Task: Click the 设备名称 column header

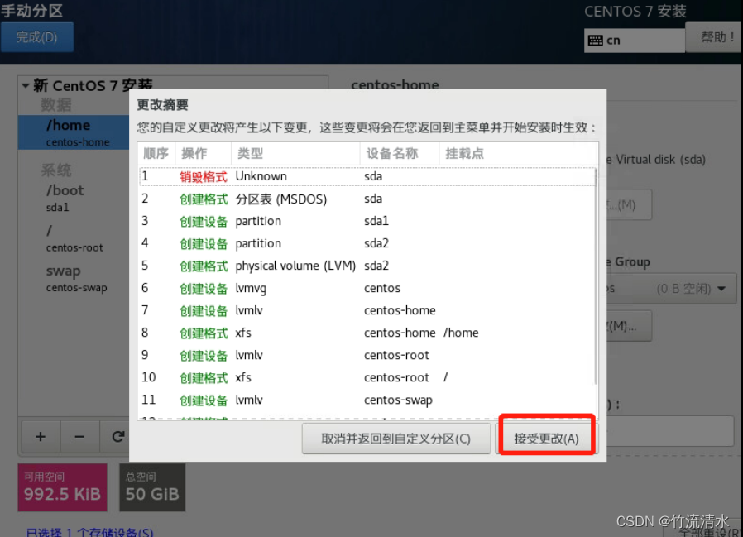Action: point(400,154)
